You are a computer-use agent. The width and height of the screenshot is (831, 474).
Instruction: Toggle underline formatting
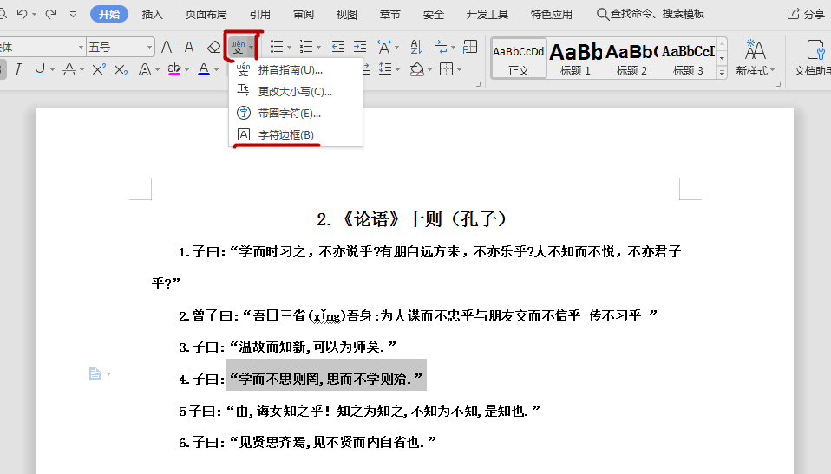click(40, 69)
